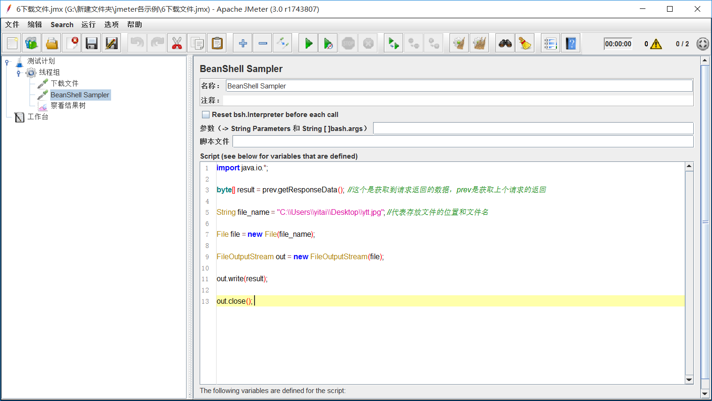Click the Help question mark icon
712x401 pixels.
[570, 44]
